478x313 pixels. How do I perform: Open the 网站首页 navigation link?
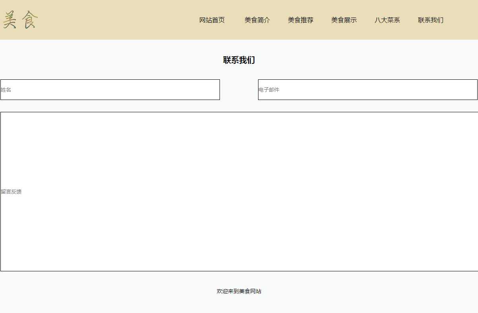[x=212, y=20]
